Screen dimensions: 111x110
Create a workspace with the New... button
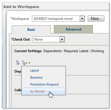pos(96,18)
